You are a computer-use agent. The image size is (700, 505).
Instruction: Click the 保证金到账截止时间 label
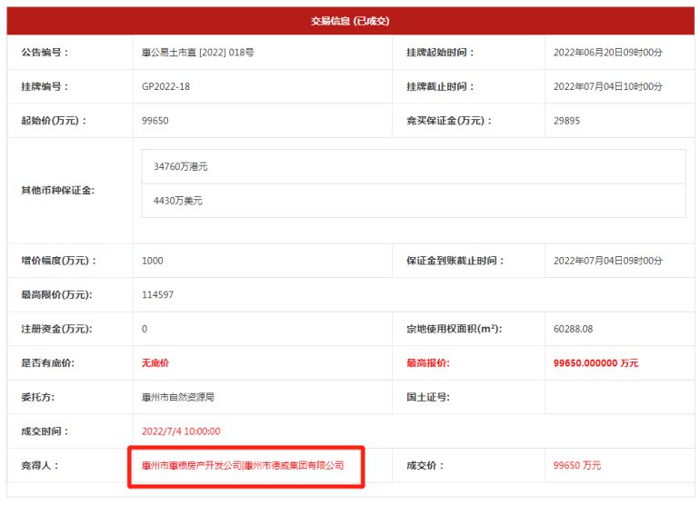(455, 261)
